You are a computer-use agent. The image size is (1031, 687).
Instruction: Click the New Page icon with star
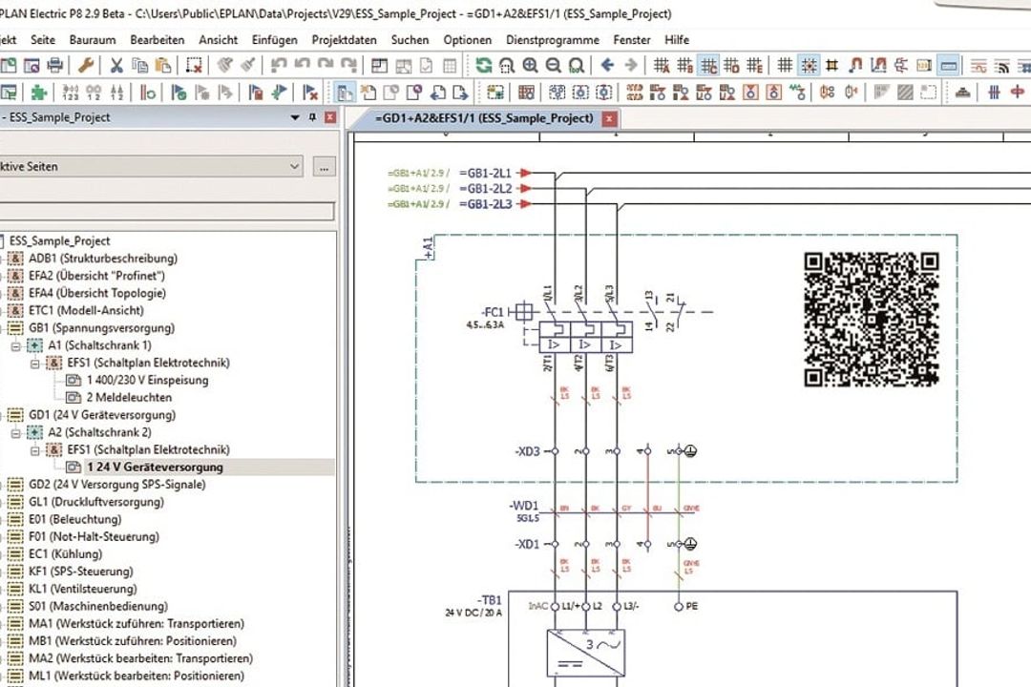click(x=368, y=92)
